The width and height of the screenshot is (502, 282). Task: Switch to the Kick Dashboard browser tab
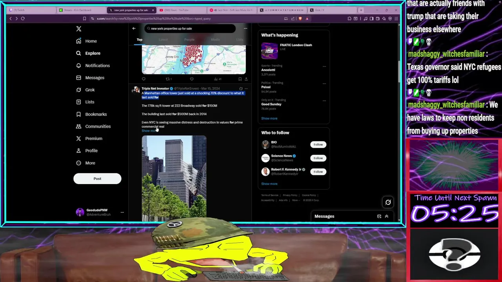(x=81, y=10)
